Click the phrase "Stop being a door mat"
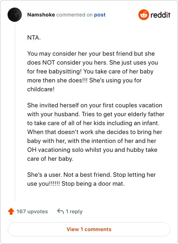Viewport: 178px width, 244px height. [93, 183]
